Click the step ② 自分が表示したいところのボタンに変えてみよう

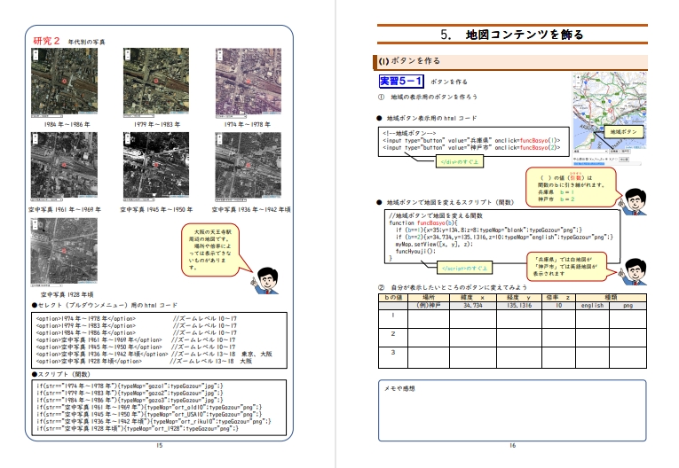pyautogui.click(x=453, y=288)
